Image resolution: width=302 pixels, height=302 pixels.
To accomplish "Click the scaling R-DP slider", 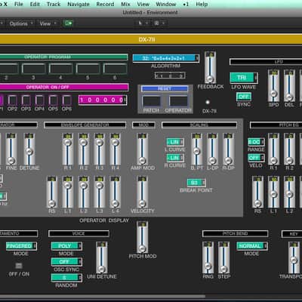I will 228,149.
